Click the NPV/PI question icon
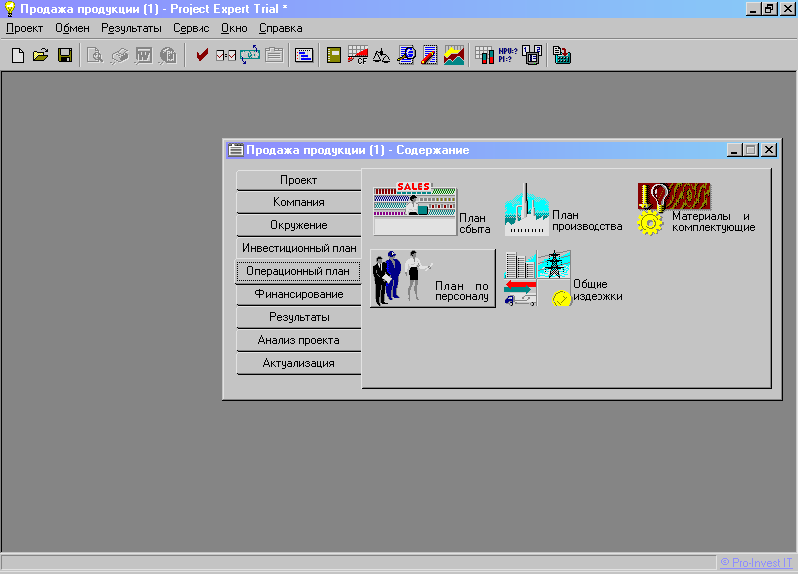Image resolution: width=798 pixels, height=574 pixels. pos(508,55)
